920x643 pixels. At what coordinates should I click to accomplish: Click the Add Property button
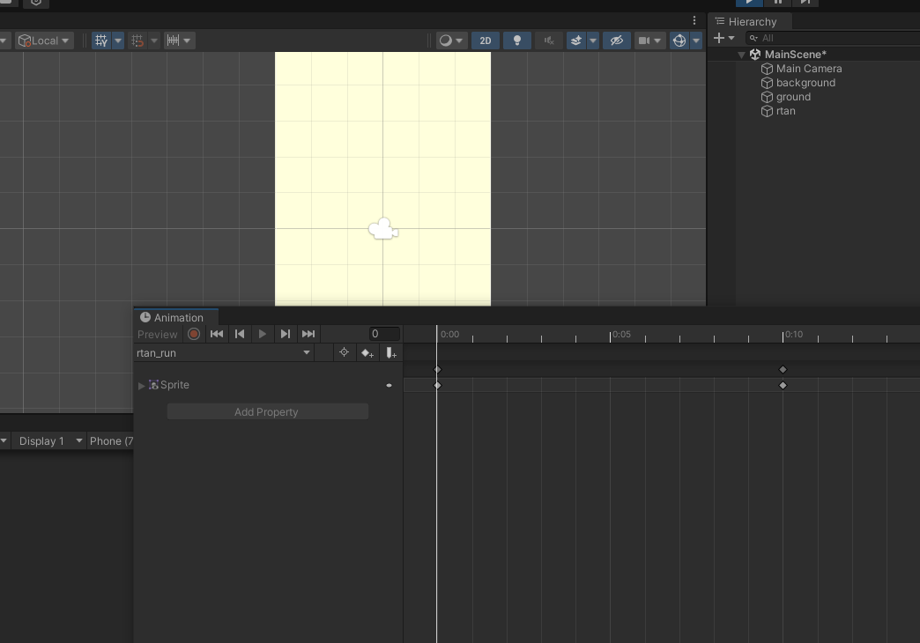tap(268, 412)
